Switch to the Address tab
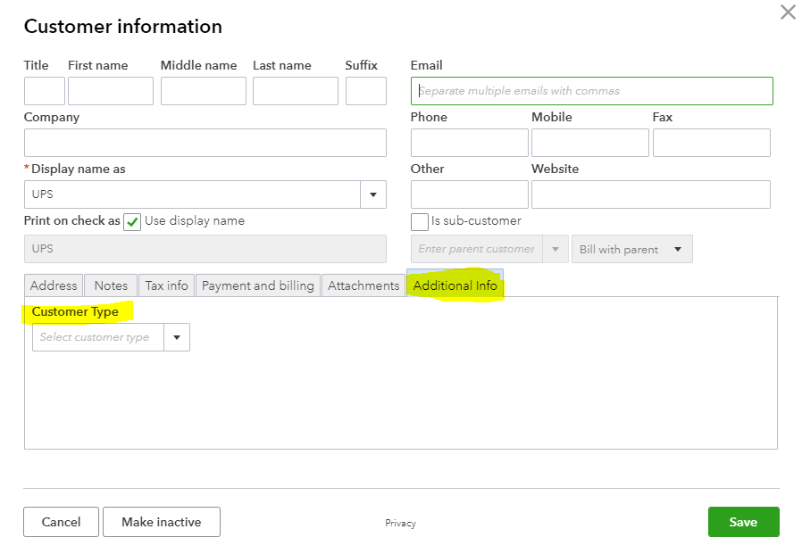Screen dimensions: 802x554 coord(53,285)
